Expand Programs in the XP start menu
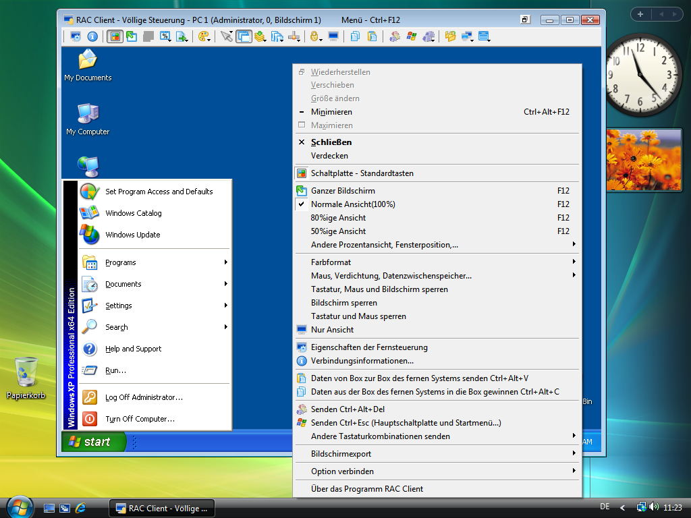Screen dimensions: 691x518 coord(155,262)
